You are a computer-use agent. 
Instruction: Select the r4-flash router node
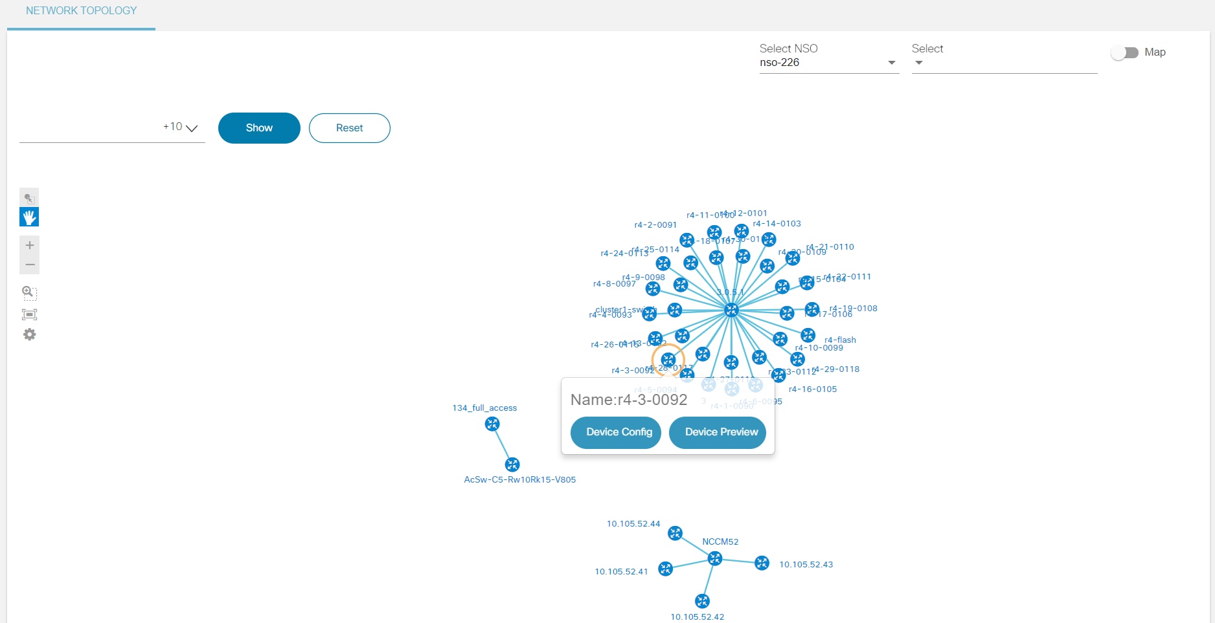tap(808, 335)
